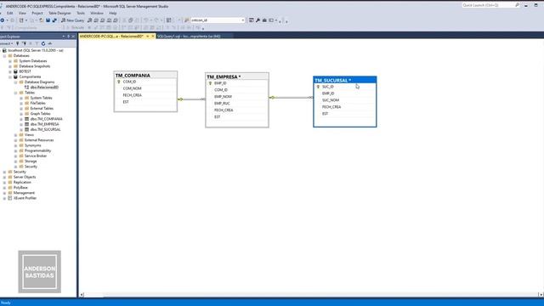This screenshot has width=544, height=306.
Task: Click the Save diagram floppy icon
Action: pyautogui.click(x=48, y=20)
